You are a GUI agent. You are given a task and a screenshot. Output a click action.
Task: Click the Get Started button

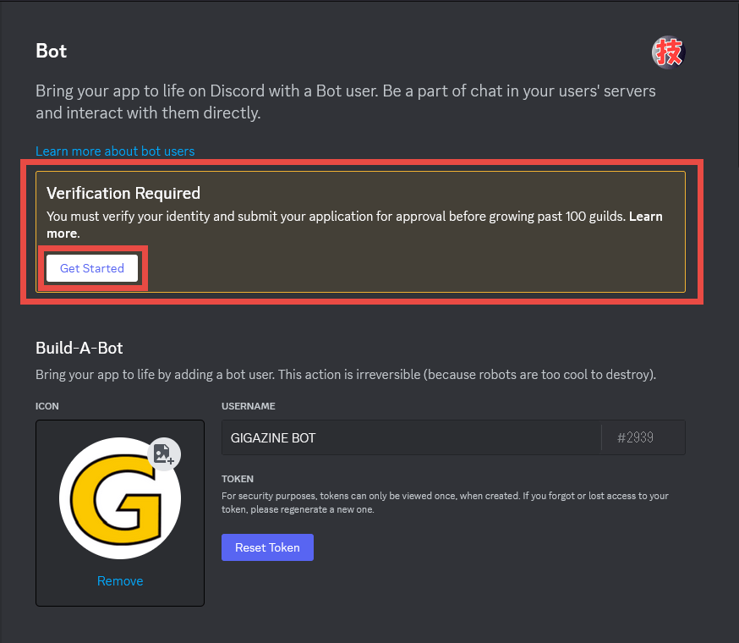[92, 268]
